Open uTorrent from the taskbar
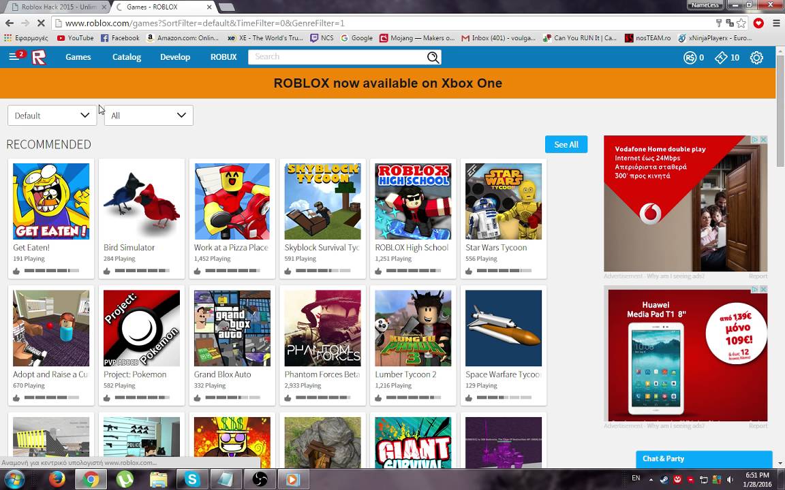The width and height of the screenshot is (785, 490). click(125, 480)
